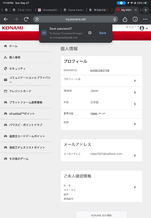This screenshot has width=151, height=218.
Task: Switch to the Game Center tab
Action: coord(74,10)
